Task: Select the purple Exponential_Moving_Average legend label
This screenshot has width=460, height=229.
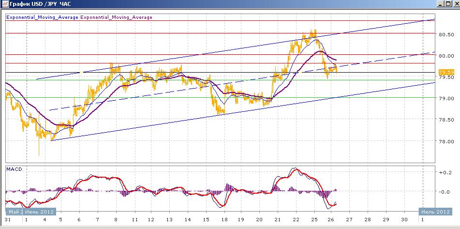Action: tap(116, 17)
